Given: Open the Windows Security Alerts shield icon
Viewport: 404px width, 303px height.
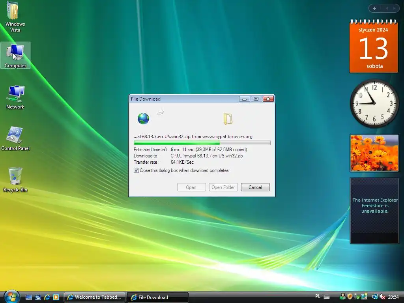Looking at the screenshot, I should (x=350, y=297).
